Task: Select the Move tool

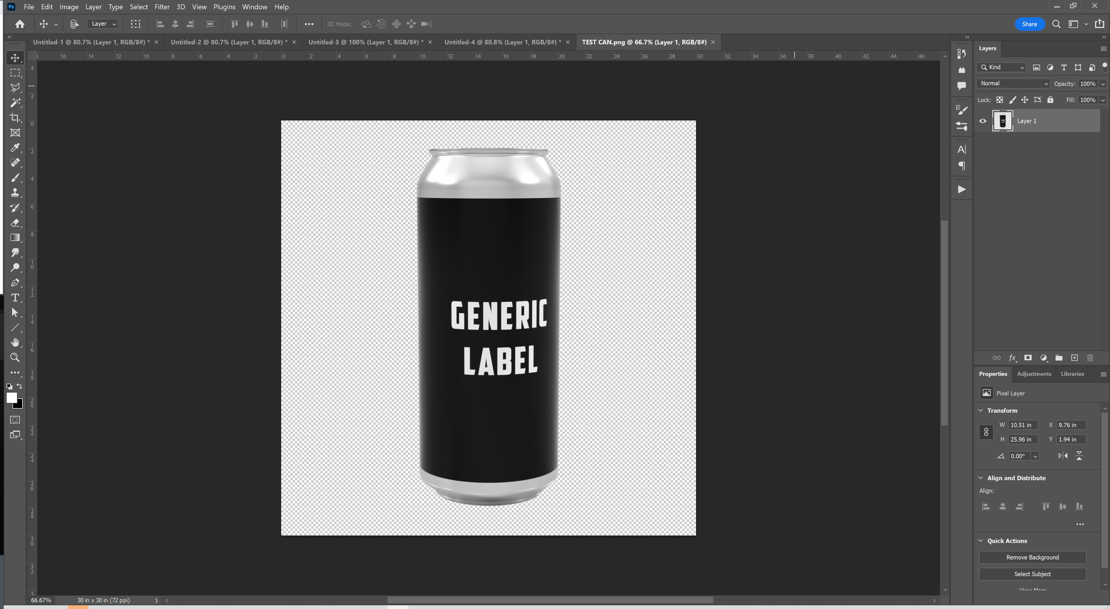Action: coord(15,58)
